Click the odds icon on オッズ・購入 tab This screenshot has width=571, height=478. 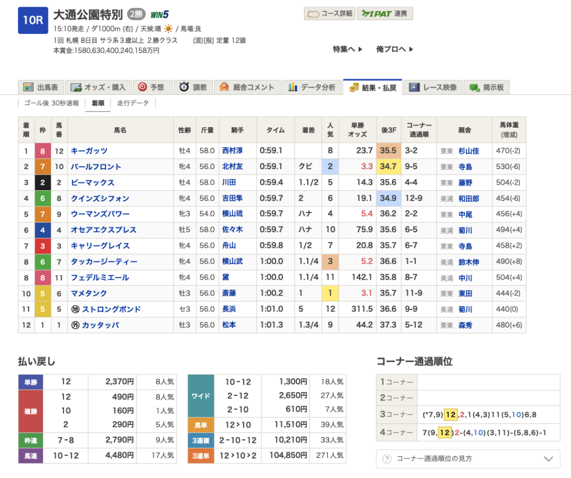(x=76, y=87)
